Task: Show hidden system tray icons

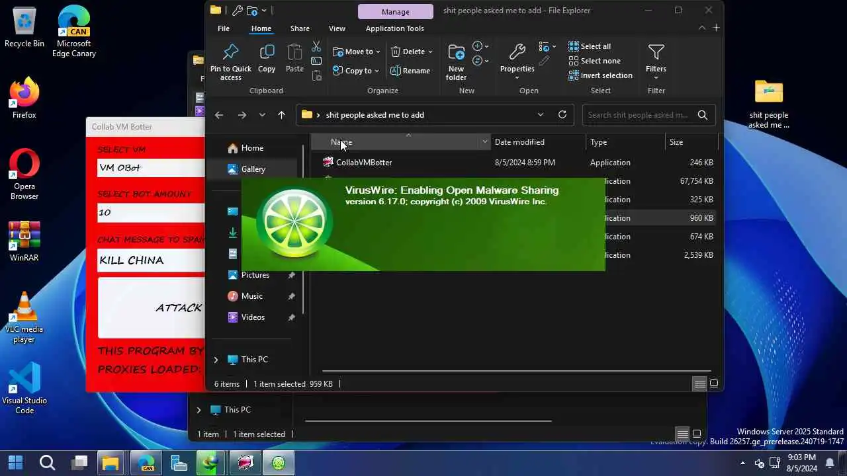Action: click(742, 463)
